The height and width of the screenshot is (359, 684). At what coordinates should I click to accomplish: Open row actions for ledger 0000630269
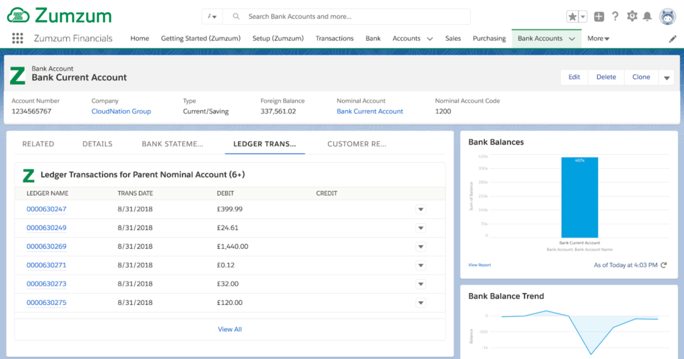421,247
